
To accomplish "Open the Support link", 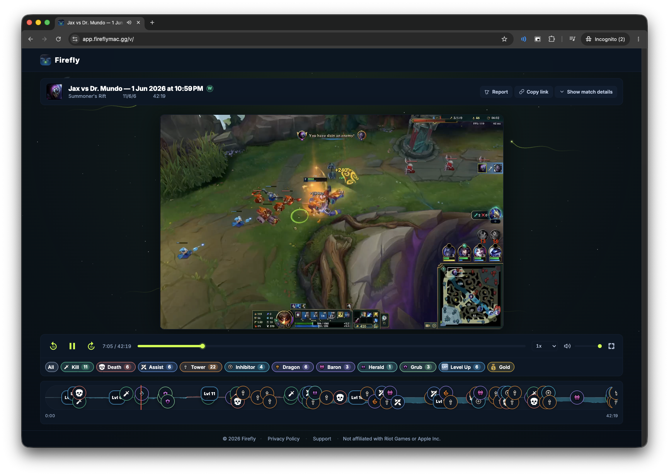I will tap(322, 438).
